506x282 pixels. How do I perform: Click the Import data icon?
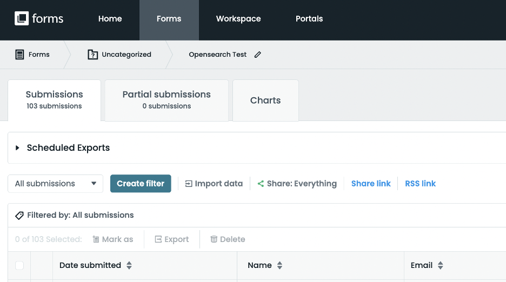pyautogui.click(x=189, y=184)
